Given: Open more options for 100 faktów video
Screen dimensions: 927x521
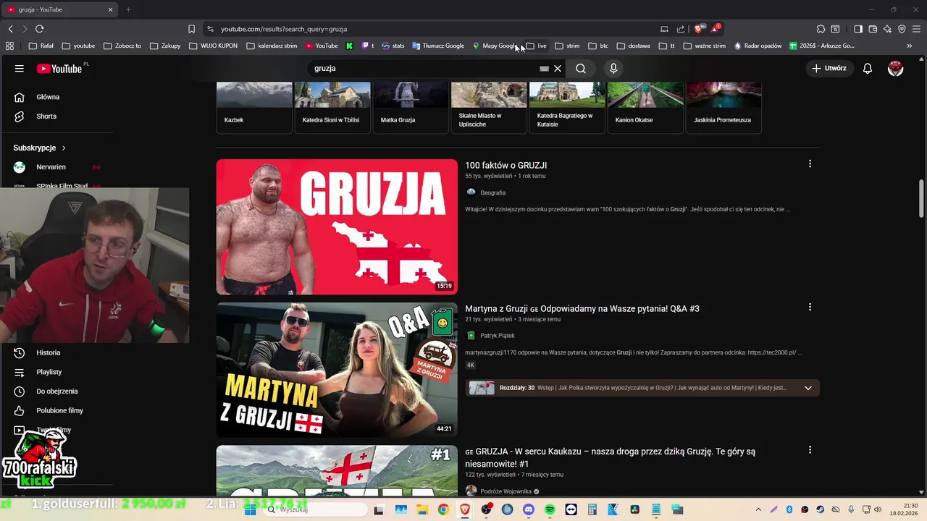Looking at the screenshot, I should pos(810,164).
